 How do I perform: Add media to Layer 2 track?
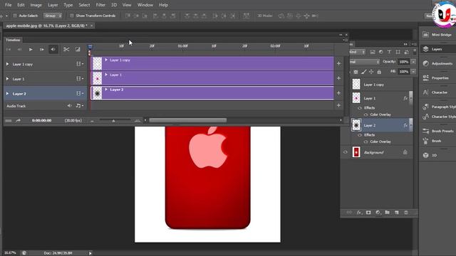[x=338, y=93]
